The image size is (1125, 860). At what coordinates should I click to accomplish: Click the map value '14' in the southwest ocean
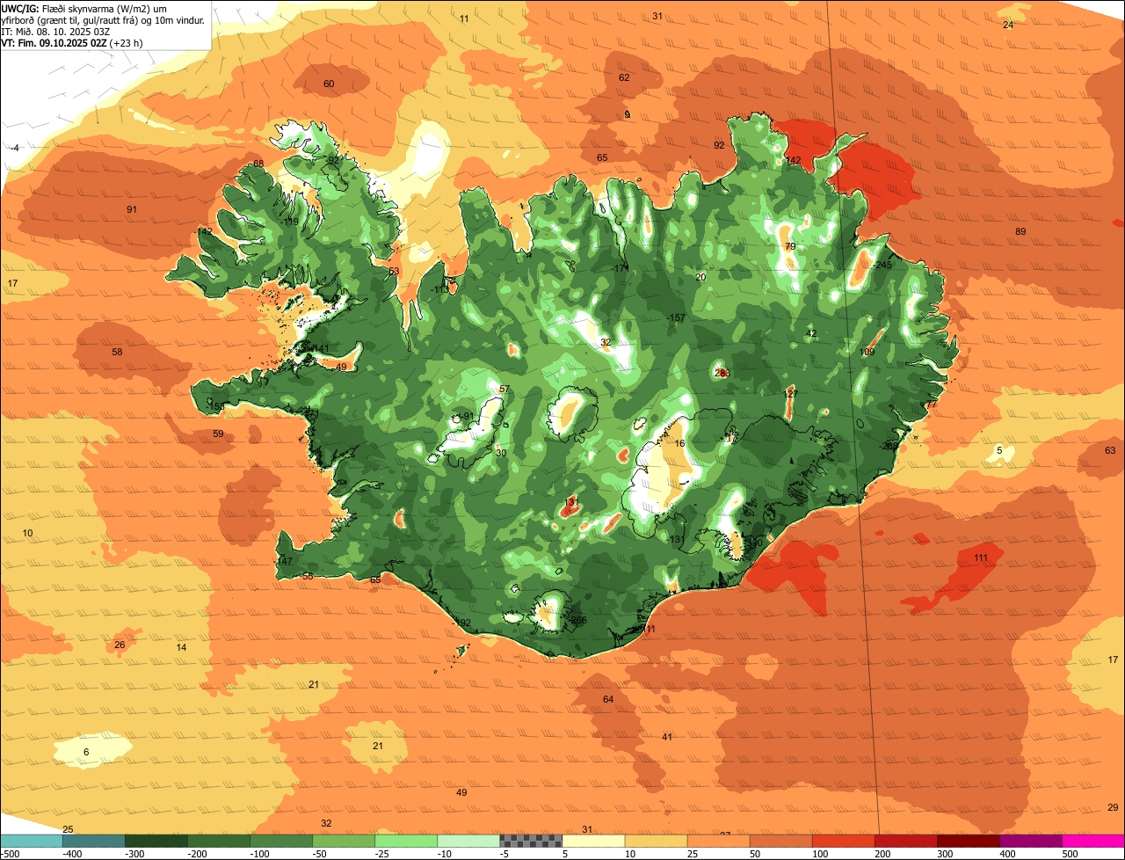[181, 647]
